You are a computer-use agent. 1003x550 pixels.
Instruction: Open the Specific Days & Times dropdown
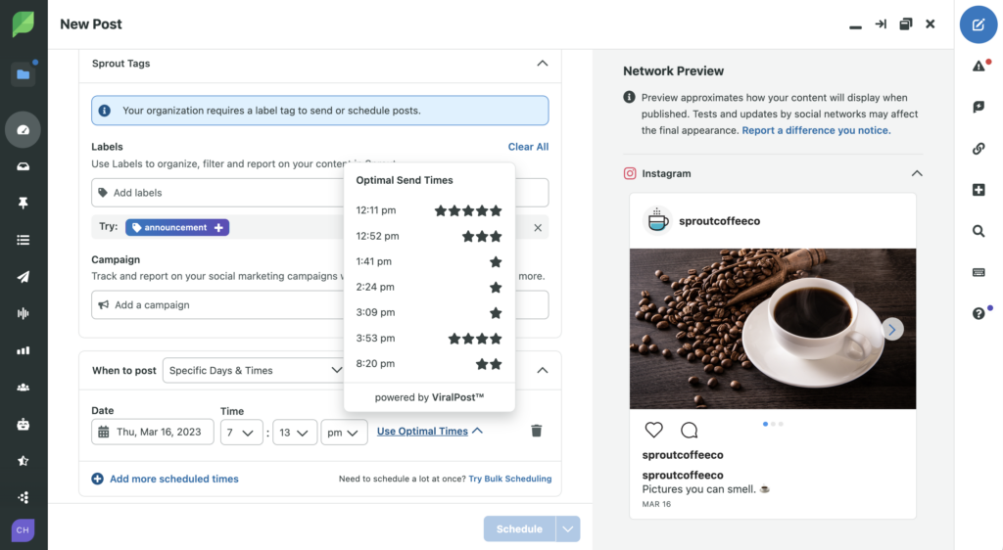tap(255, 371)
